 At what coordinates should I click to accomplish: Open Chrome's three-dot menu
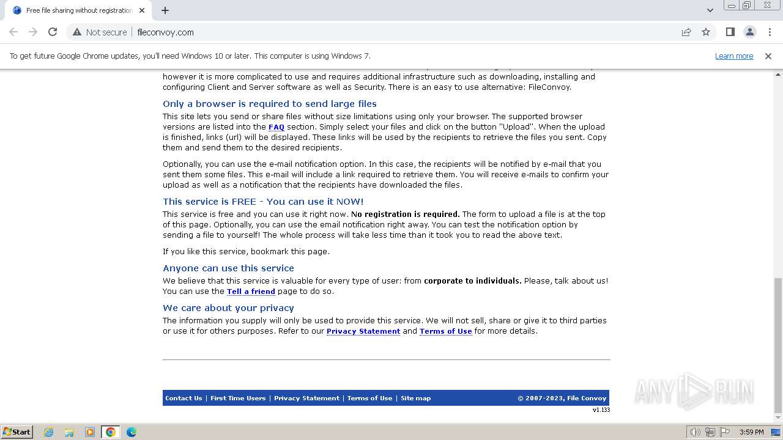click(x=770, y=32)
